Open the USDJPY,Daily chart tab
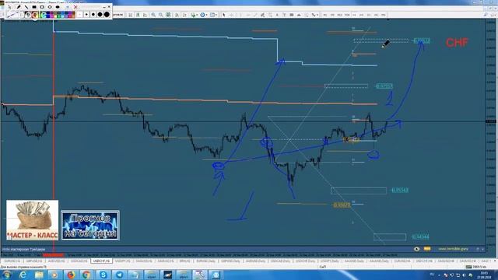The width and height of the screenshot is (498, 280). [x=330, y=261]
